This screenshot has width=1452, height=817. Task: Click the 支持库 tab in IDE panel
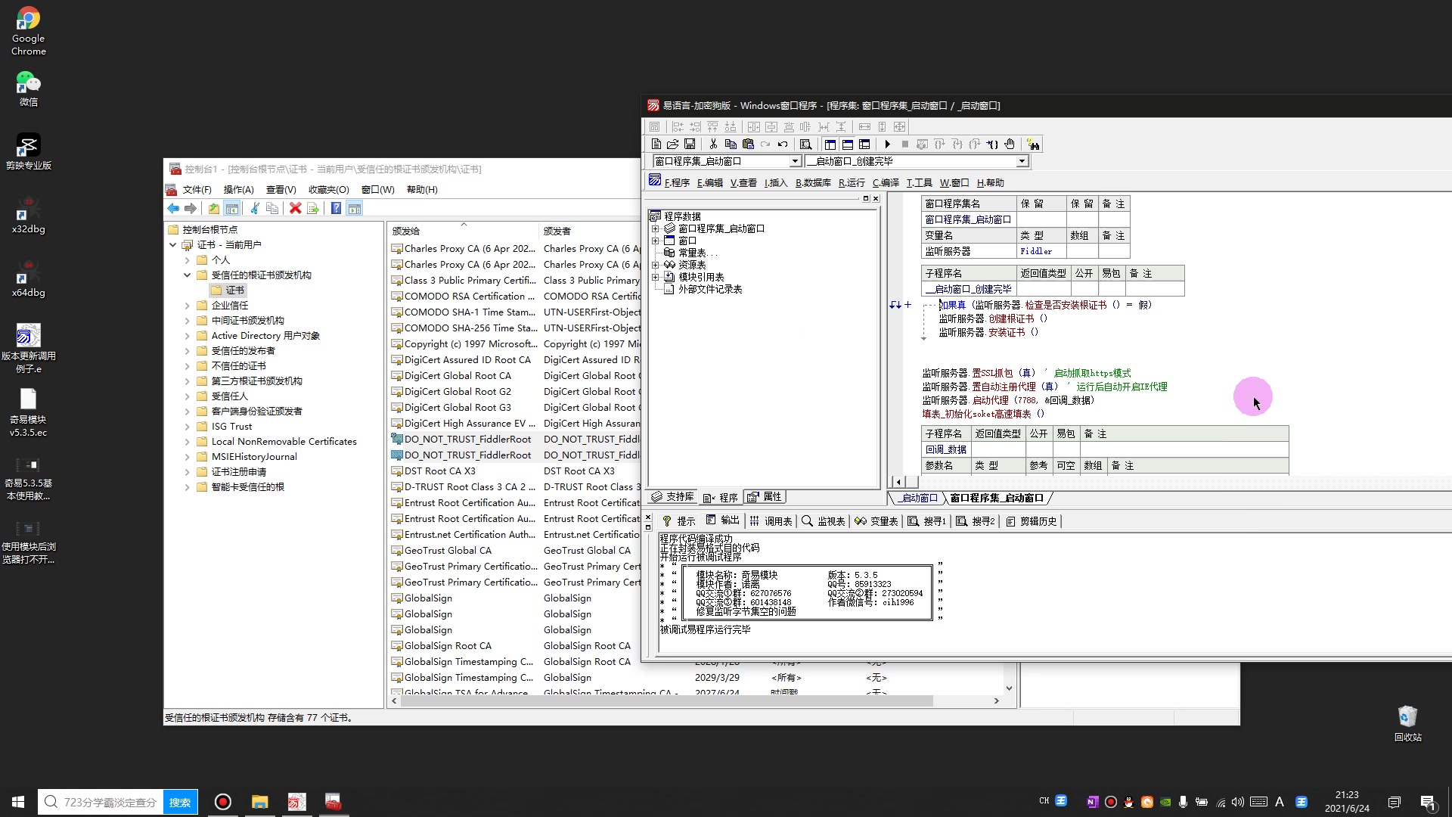pyautogui.click(x=673, y=497)
